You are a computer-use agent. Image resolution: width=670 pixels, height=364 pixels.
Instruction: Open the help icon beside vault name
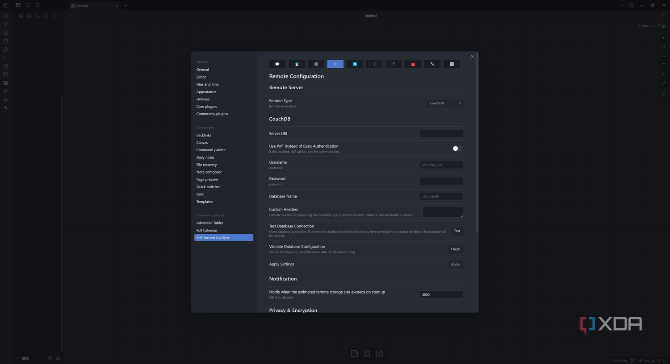tap(50, 358)
